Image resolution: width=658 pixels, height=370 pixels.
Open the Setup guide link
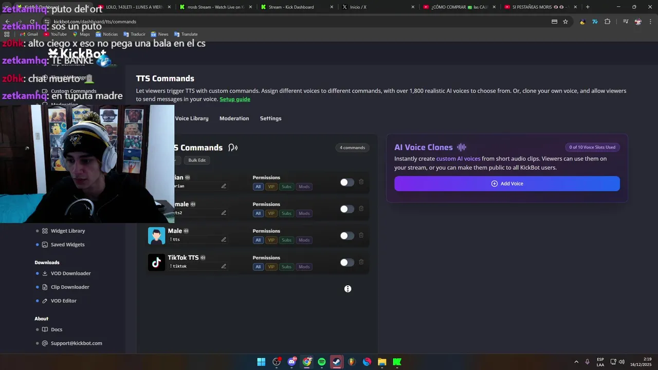point(235,99)
